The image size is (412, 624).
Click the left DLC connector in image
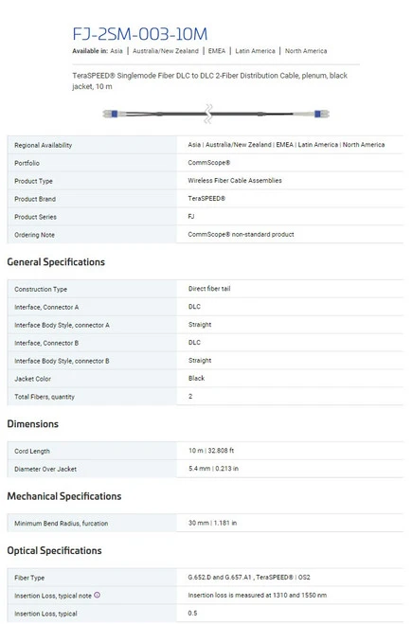[110, 114]
